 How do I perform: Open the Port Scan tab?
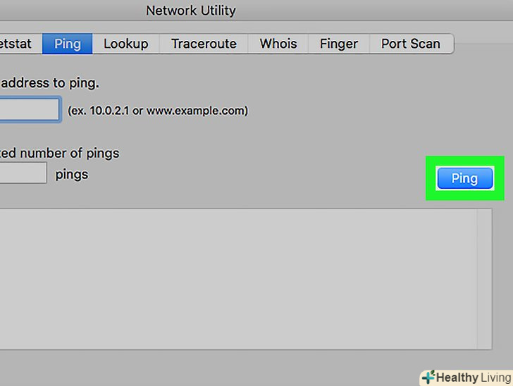410,44
